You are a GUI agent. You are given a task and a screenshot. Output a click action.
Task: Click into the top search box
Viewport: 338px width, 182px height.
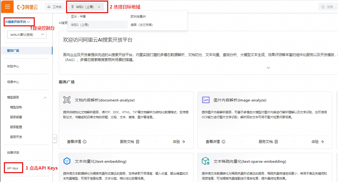(x=328, y=7)
